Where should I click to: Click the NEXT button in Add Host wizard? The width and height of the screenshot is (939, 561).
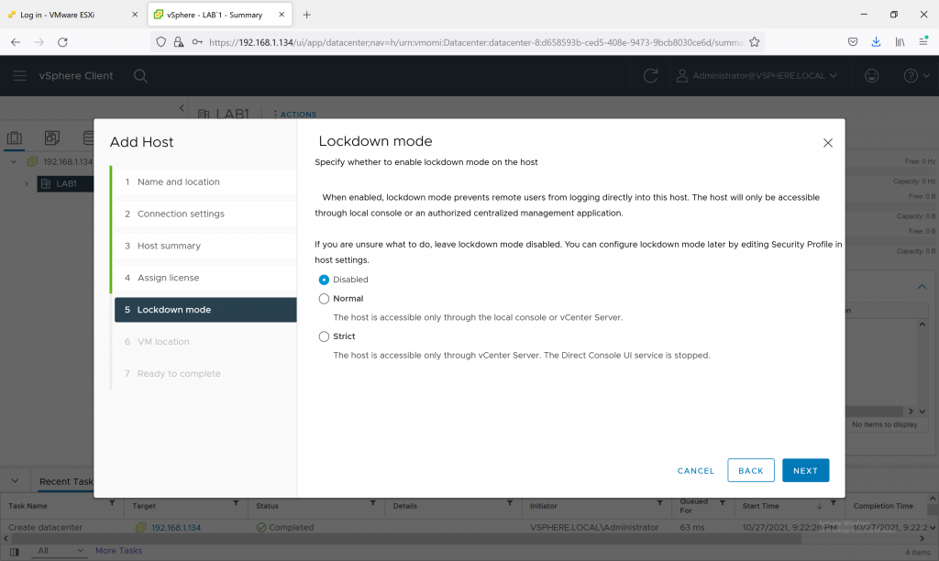tap(805, 470)
